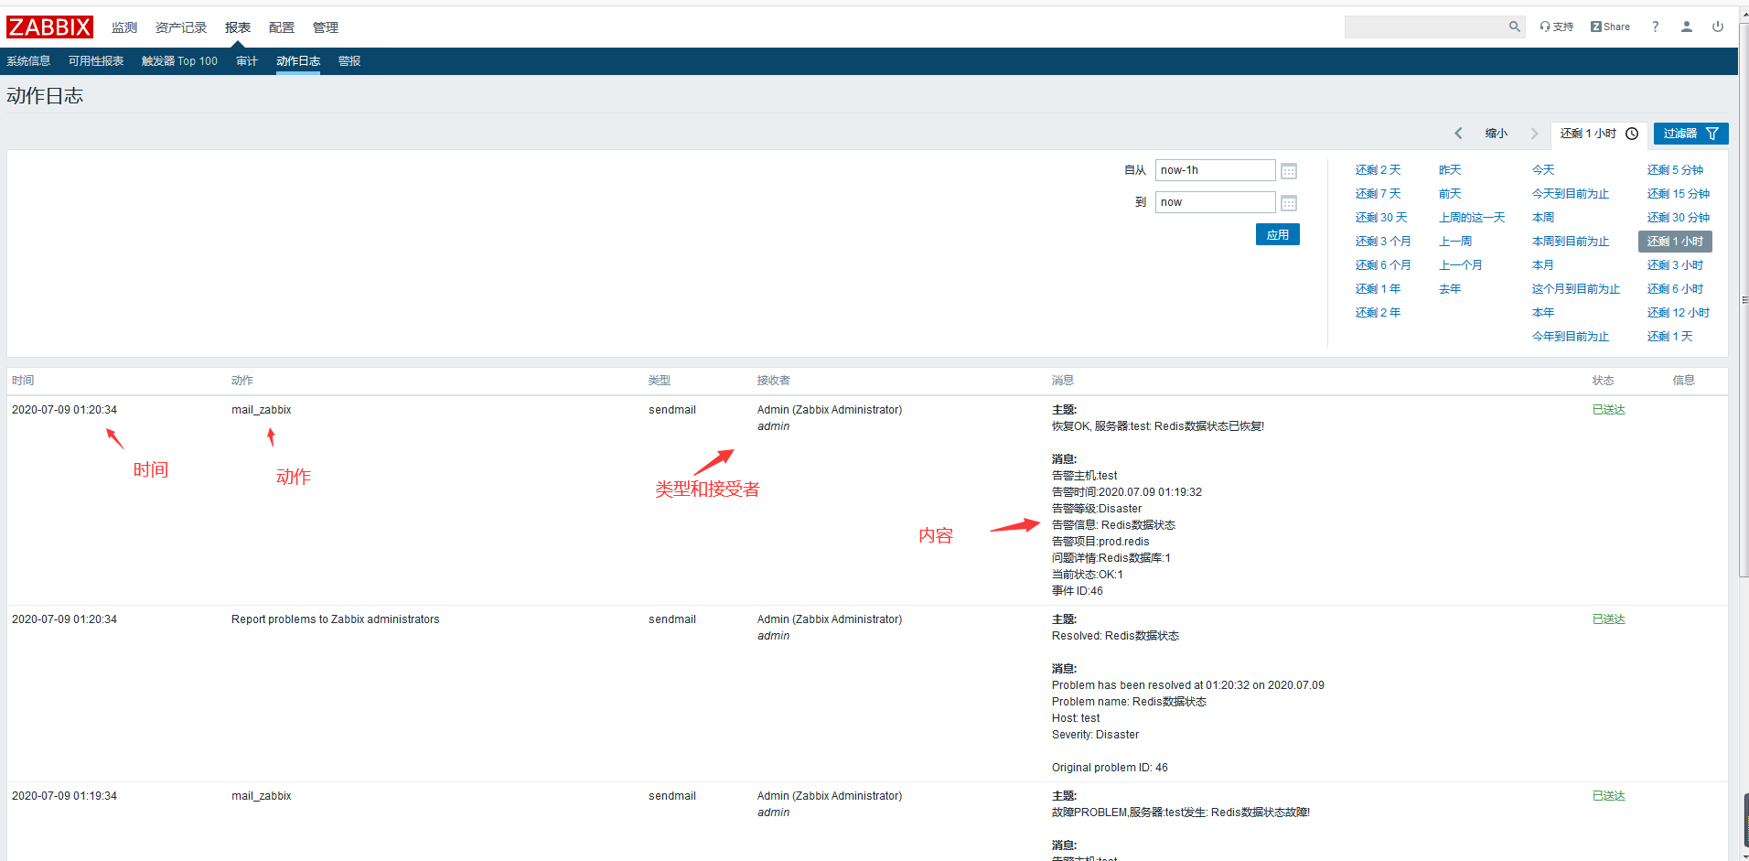
Task: Click 缩小 to zoom out time range
Action: (1496, 134)
